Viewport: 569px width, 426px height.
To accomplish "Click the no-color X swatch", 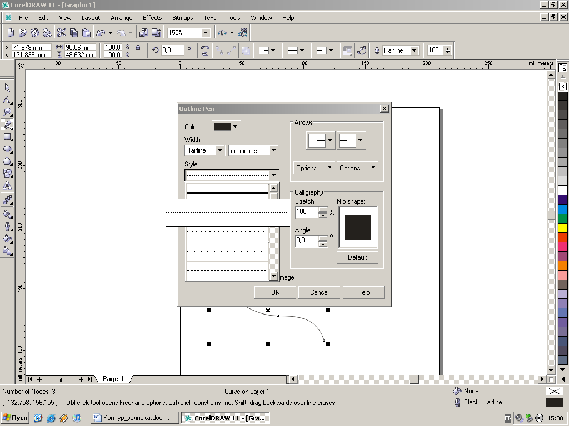I will click(x=563, y=87).
